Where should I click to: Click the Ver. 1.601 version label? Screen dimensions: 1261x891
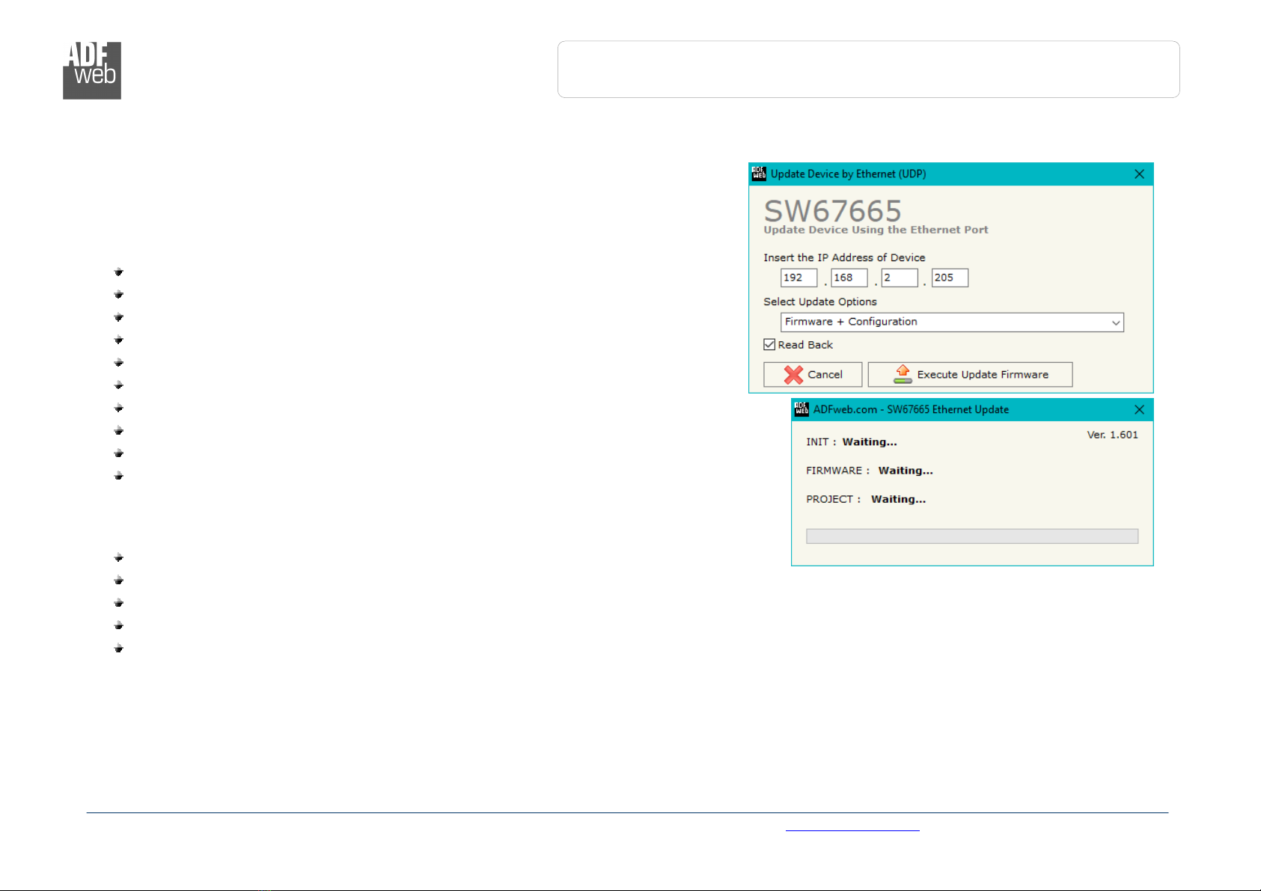[1112, 435]
